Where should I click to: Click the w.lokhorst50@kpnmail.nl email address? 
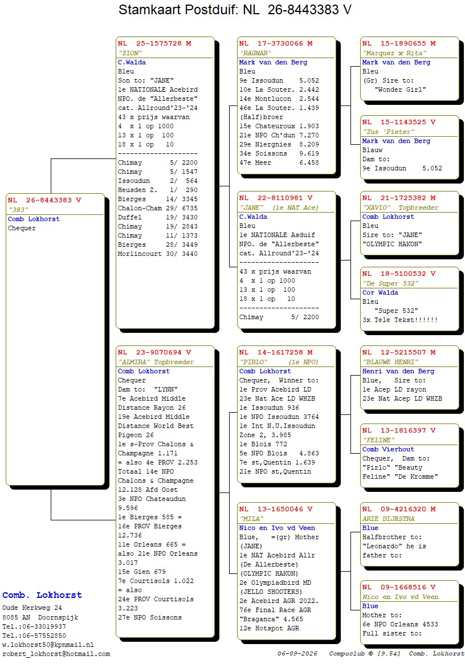(x=48, y=645)
